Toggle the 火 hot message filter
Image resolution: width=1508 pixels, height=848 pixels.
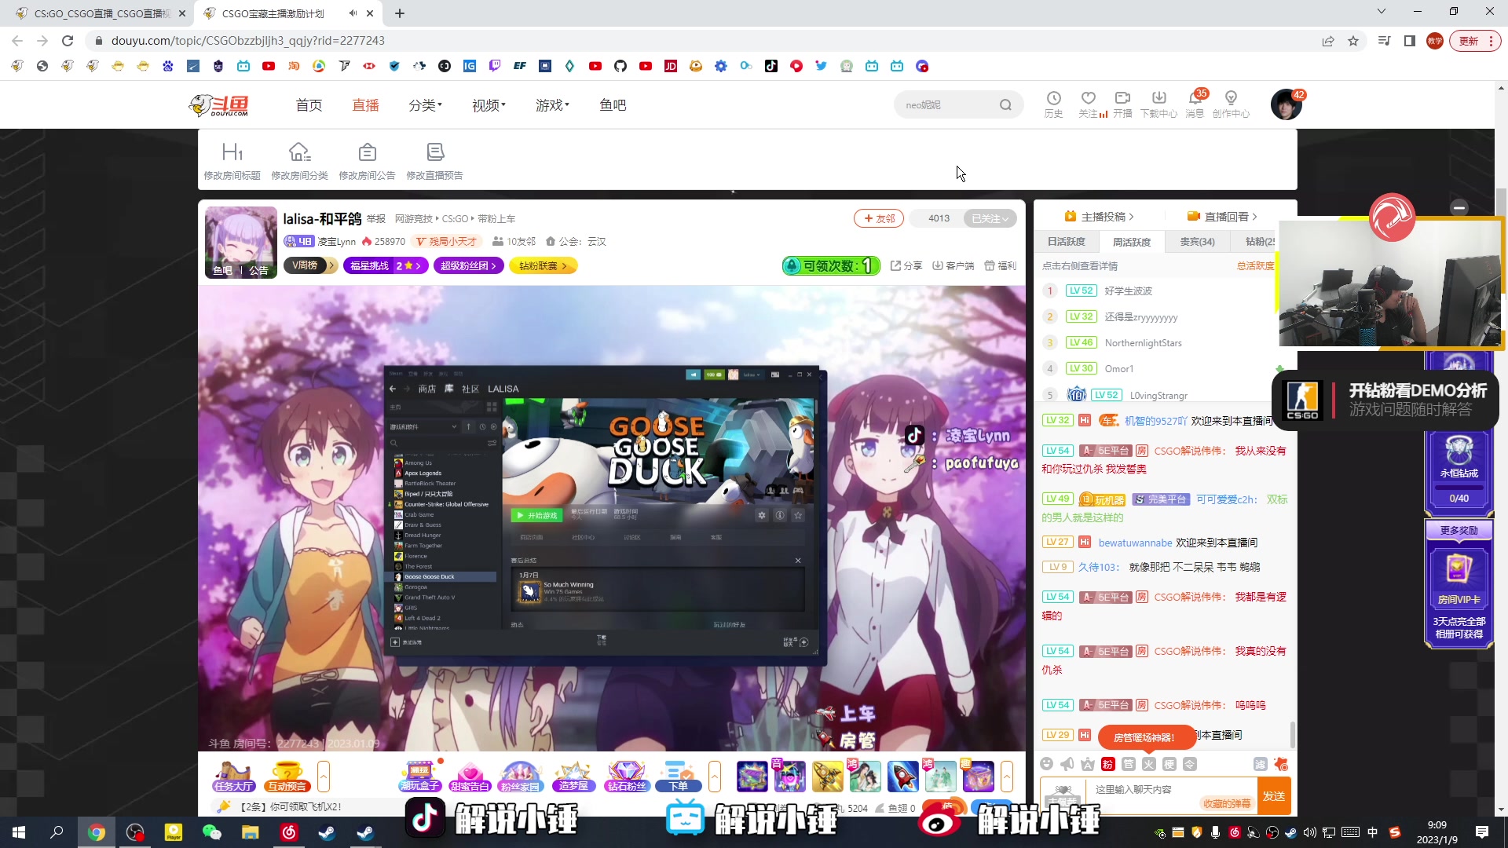(x=1148, y=764)
